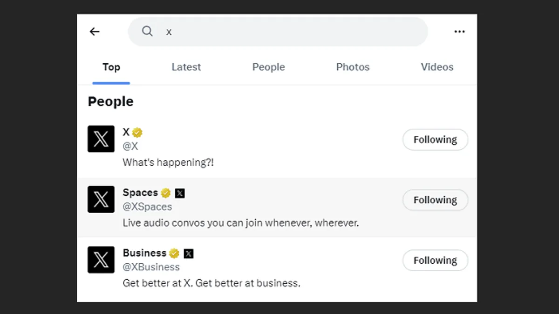Toggle Following button for @X account
Image resolution: width=559 pixels, height=314 pixels.
pos(435,140)
